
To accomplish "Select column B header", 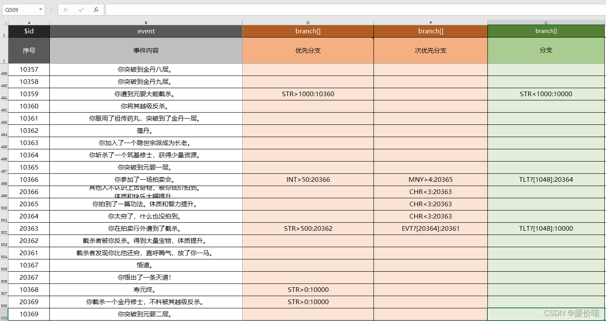I will (146, 22).
